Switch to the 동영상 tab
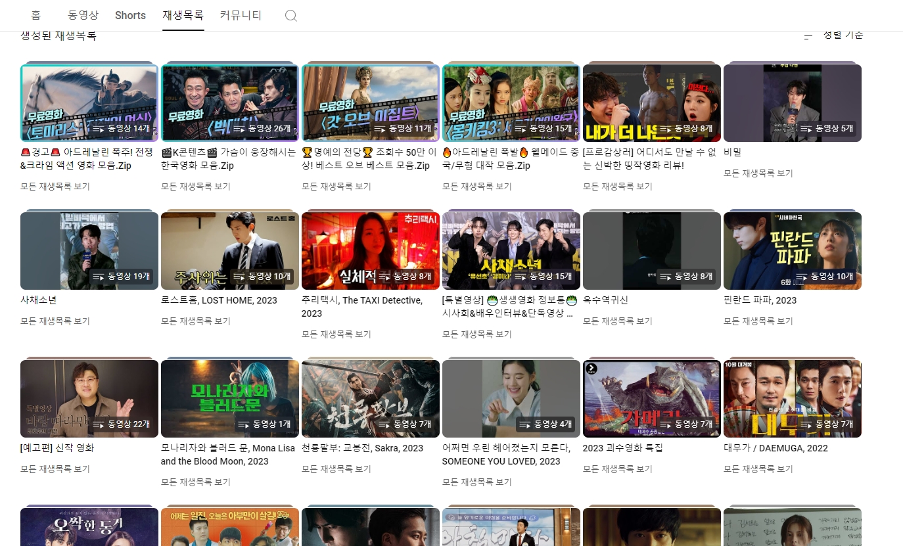Viewport: 903px width, 546px height. pos(83,15)
